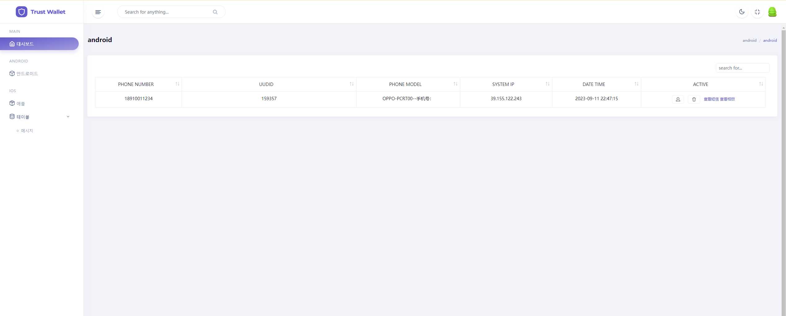Open the green Android avatar menu
The image size is (786, 316).
coord(773,12)
